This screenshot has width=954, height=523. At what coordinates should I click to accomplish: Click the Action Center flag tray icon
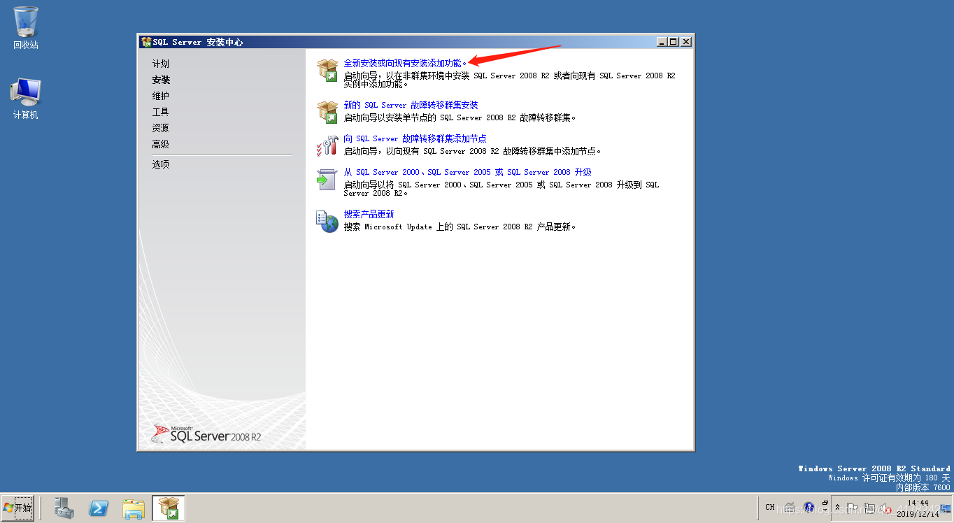(x=851, y=508)
